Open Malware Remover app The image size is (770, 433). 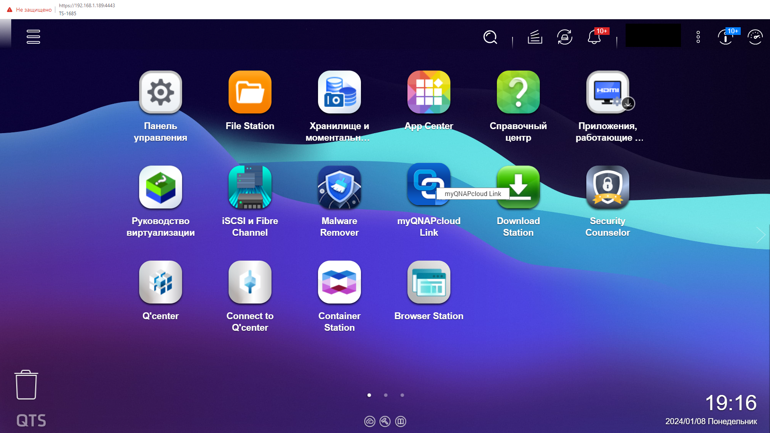point(339,187)
